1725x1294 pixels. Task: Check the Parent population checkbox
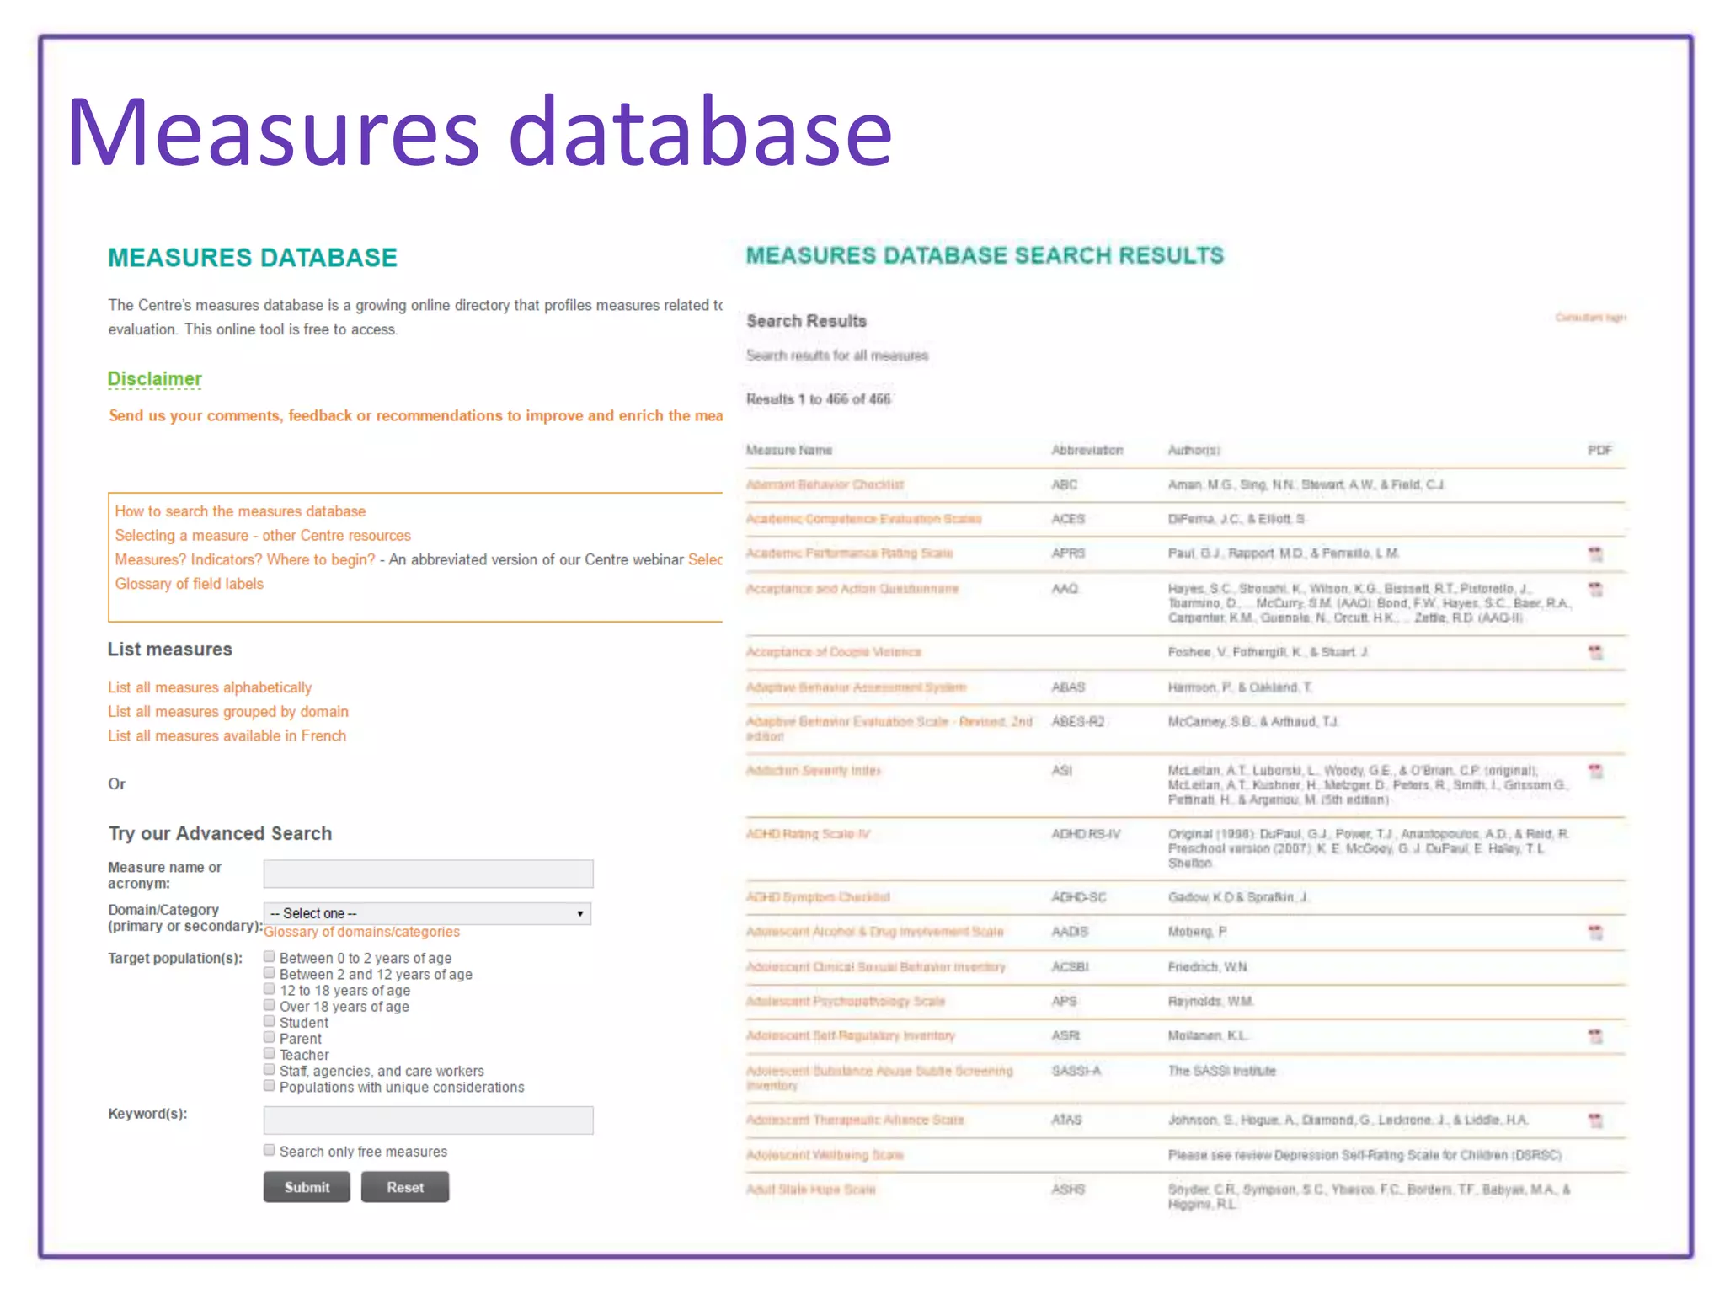pos(270,1038)
